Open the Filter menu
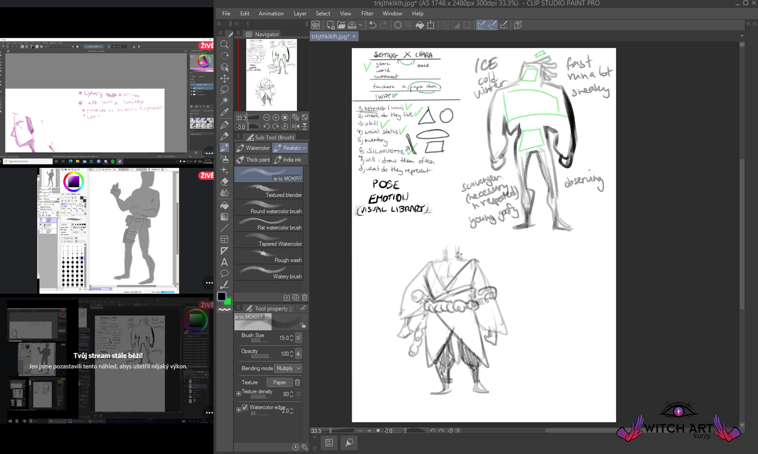The width and height of the screenshot is (758, 454). pyautogui.click(x=367, y=14)
